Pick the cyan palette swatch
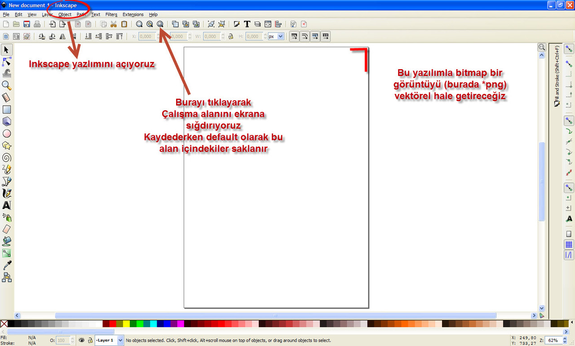The height and width of the screenshot is (346, 575). [153, 324]
